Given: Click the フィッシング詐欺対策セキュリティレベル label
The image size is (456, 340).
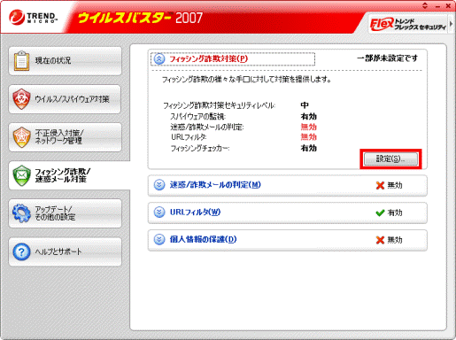Looking at the screenshot, I should (x=219, y=105).
